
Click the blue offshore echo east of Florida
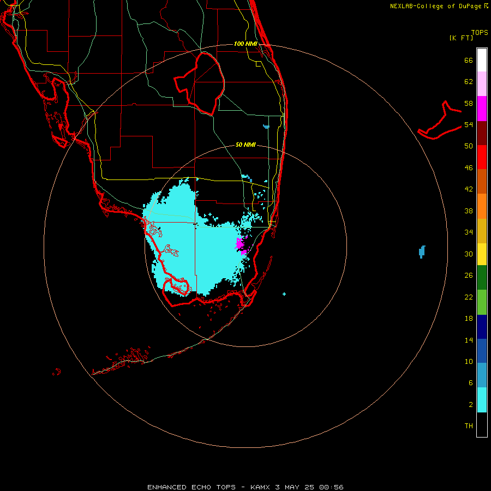click(x=422, y=252)
